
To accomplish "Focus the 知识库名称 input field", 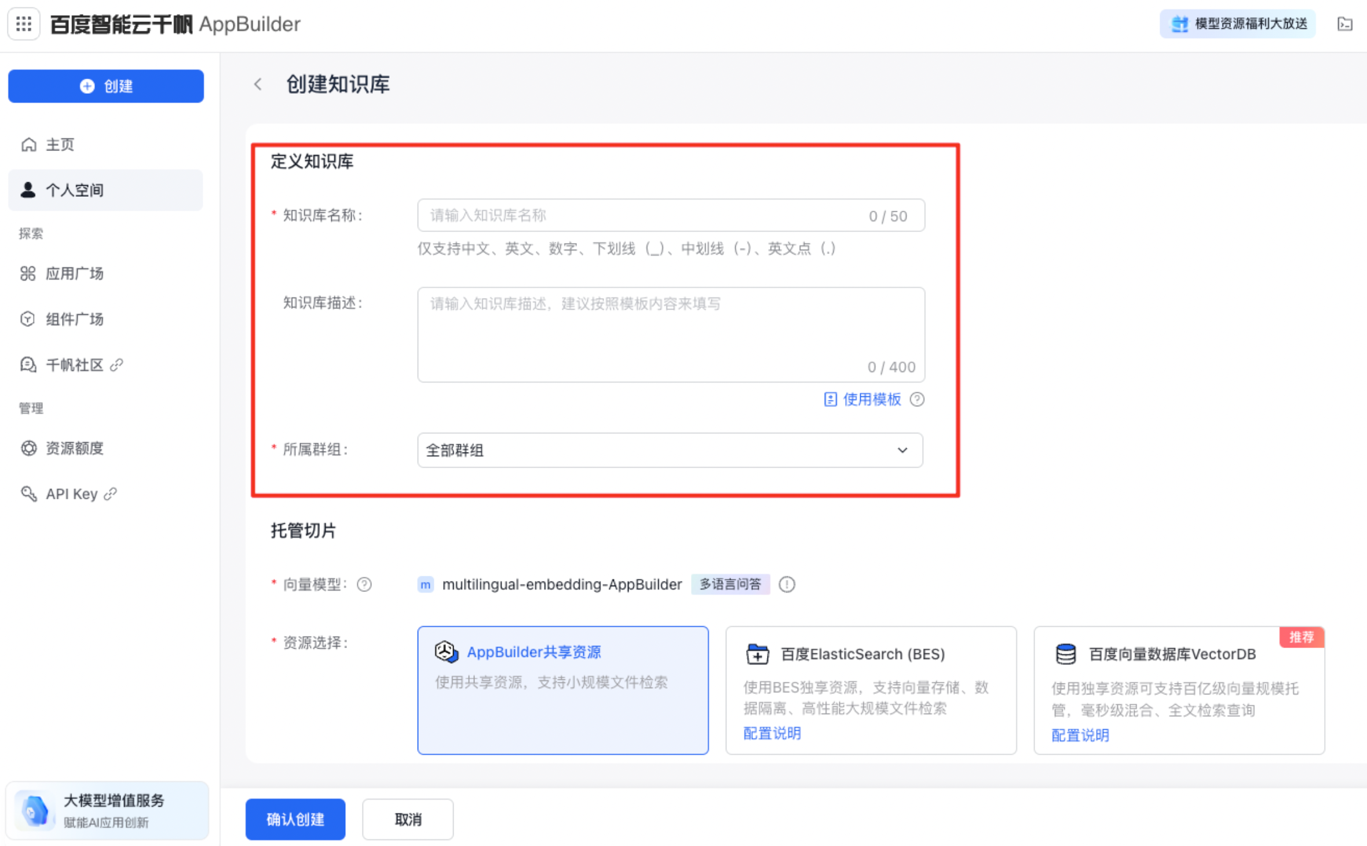I will (x=671, y=216).
